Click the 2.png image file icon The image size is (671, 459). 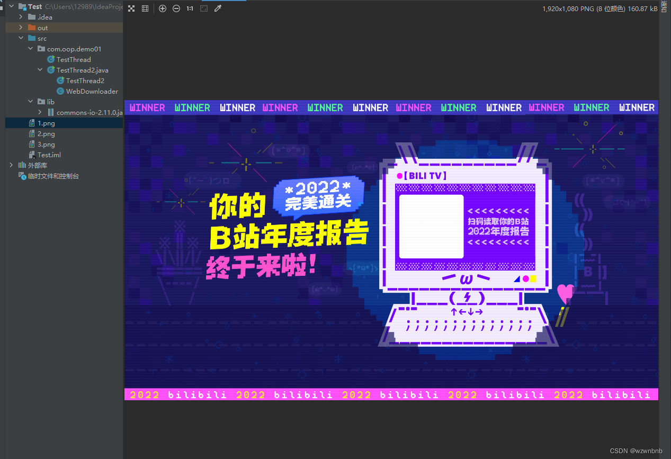pyautogui.click(x=32, y=133)
